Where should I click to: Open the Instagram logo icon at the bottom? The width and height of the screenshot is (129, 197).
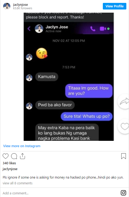tap(123, 193)
